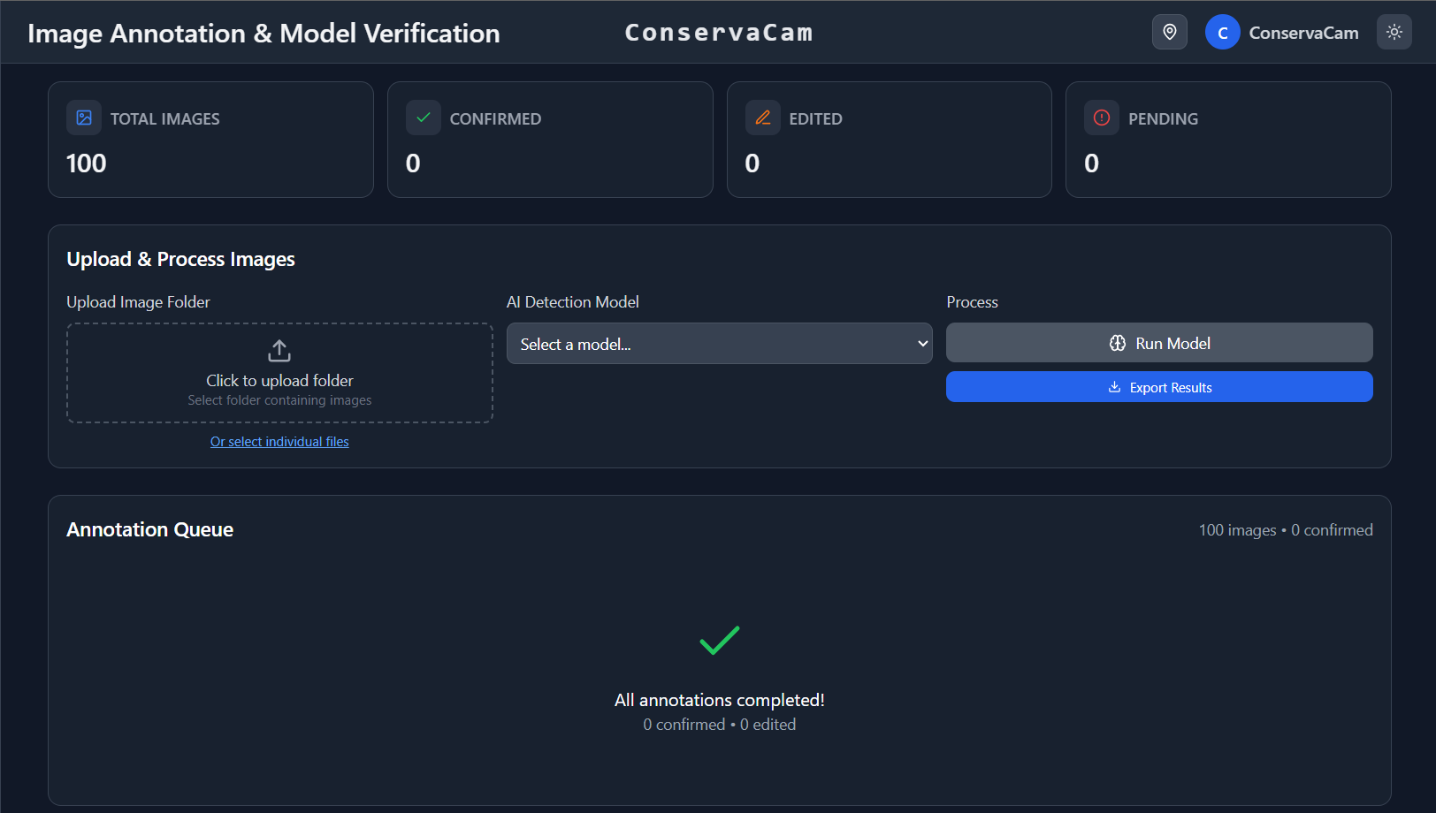Click the red Pending alert icon
1436x813 pixels.
point(1101,118)
